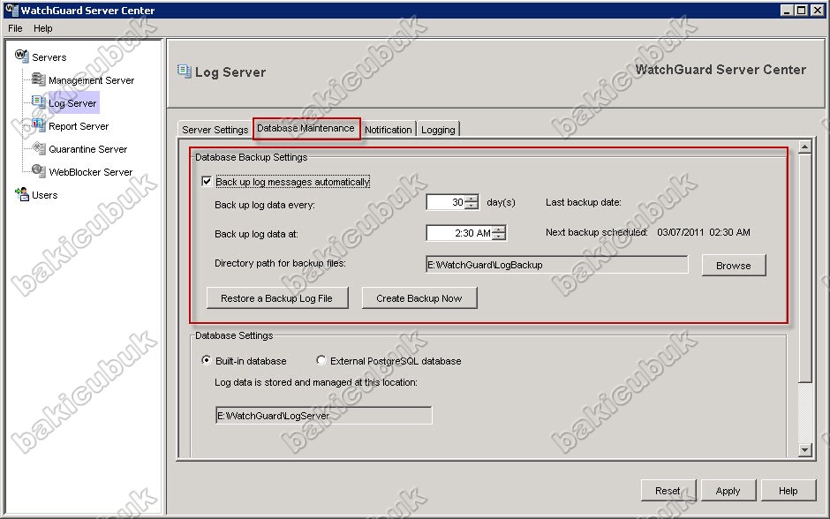This screenshot has width=830, height=519.
Task: Open the Help menu
Action: (43, 28)
